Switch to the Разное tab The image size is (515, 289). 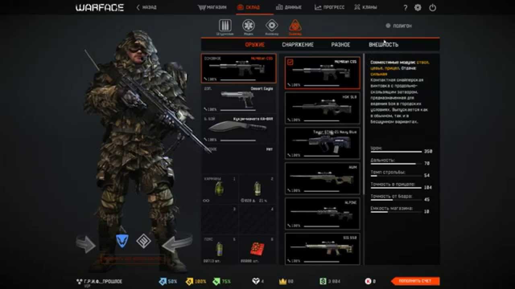[x=341, y=45]
